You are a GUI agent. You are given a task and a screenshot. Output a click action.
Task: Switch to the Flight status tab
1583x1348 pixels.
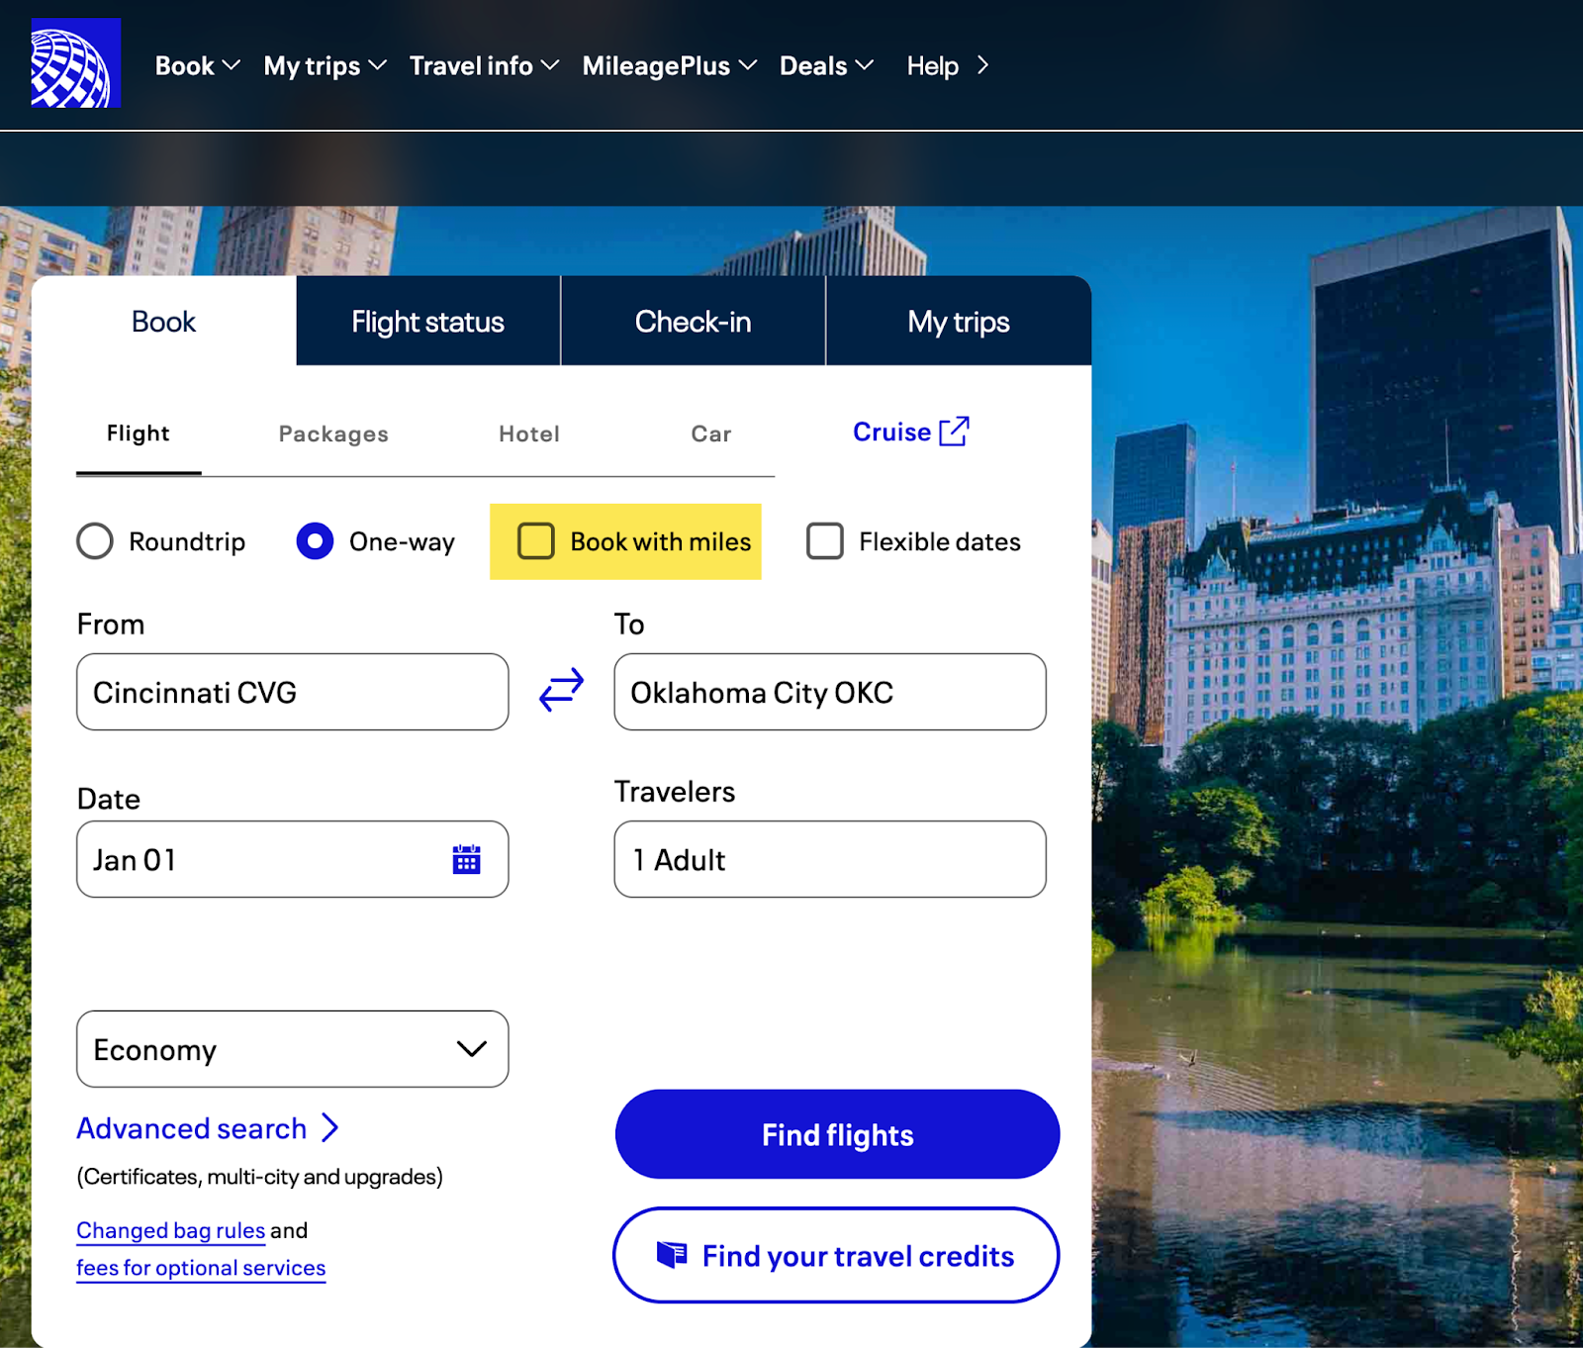point(427,321)
